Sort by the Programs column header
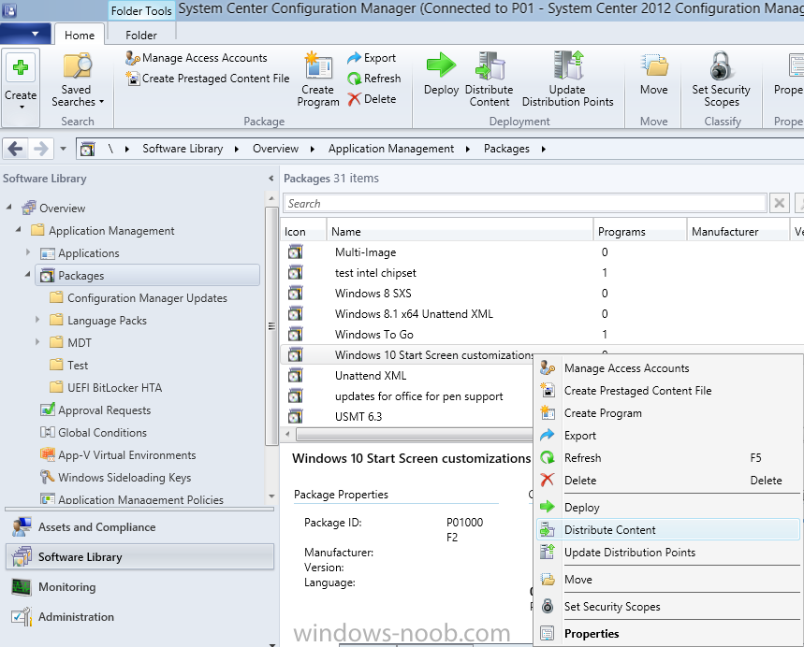Viewport: 804px width, 647px height. (x=640, y=232)
